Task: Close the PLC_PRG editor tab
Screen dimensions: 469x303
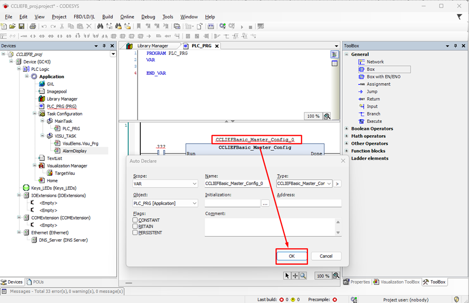Action: [217, 46]
